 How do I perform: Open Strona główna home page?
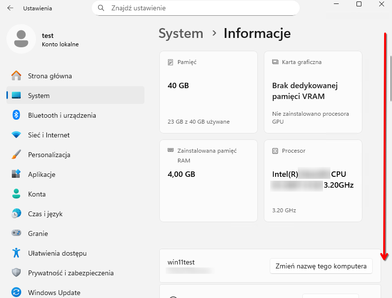49,76
